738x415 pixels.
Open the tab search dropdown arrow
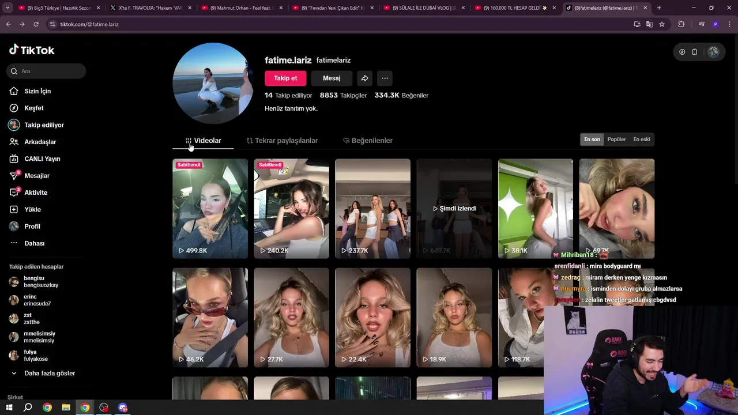coord(7,8)
